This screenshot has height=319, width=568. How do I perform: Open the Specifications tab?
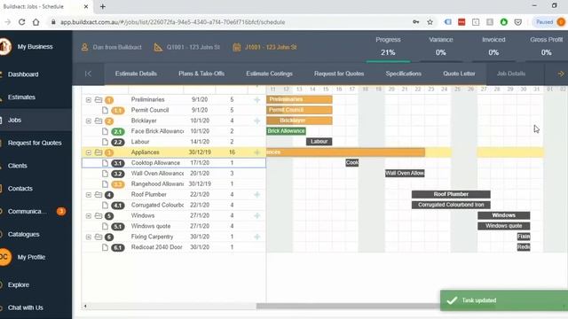[403, 74]
